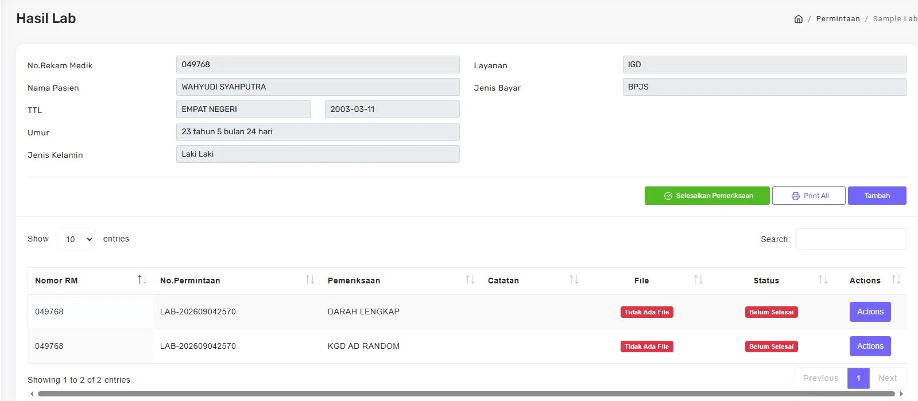Click Selesaikan Pemeriksaan green button

click(x=707, y=196)
